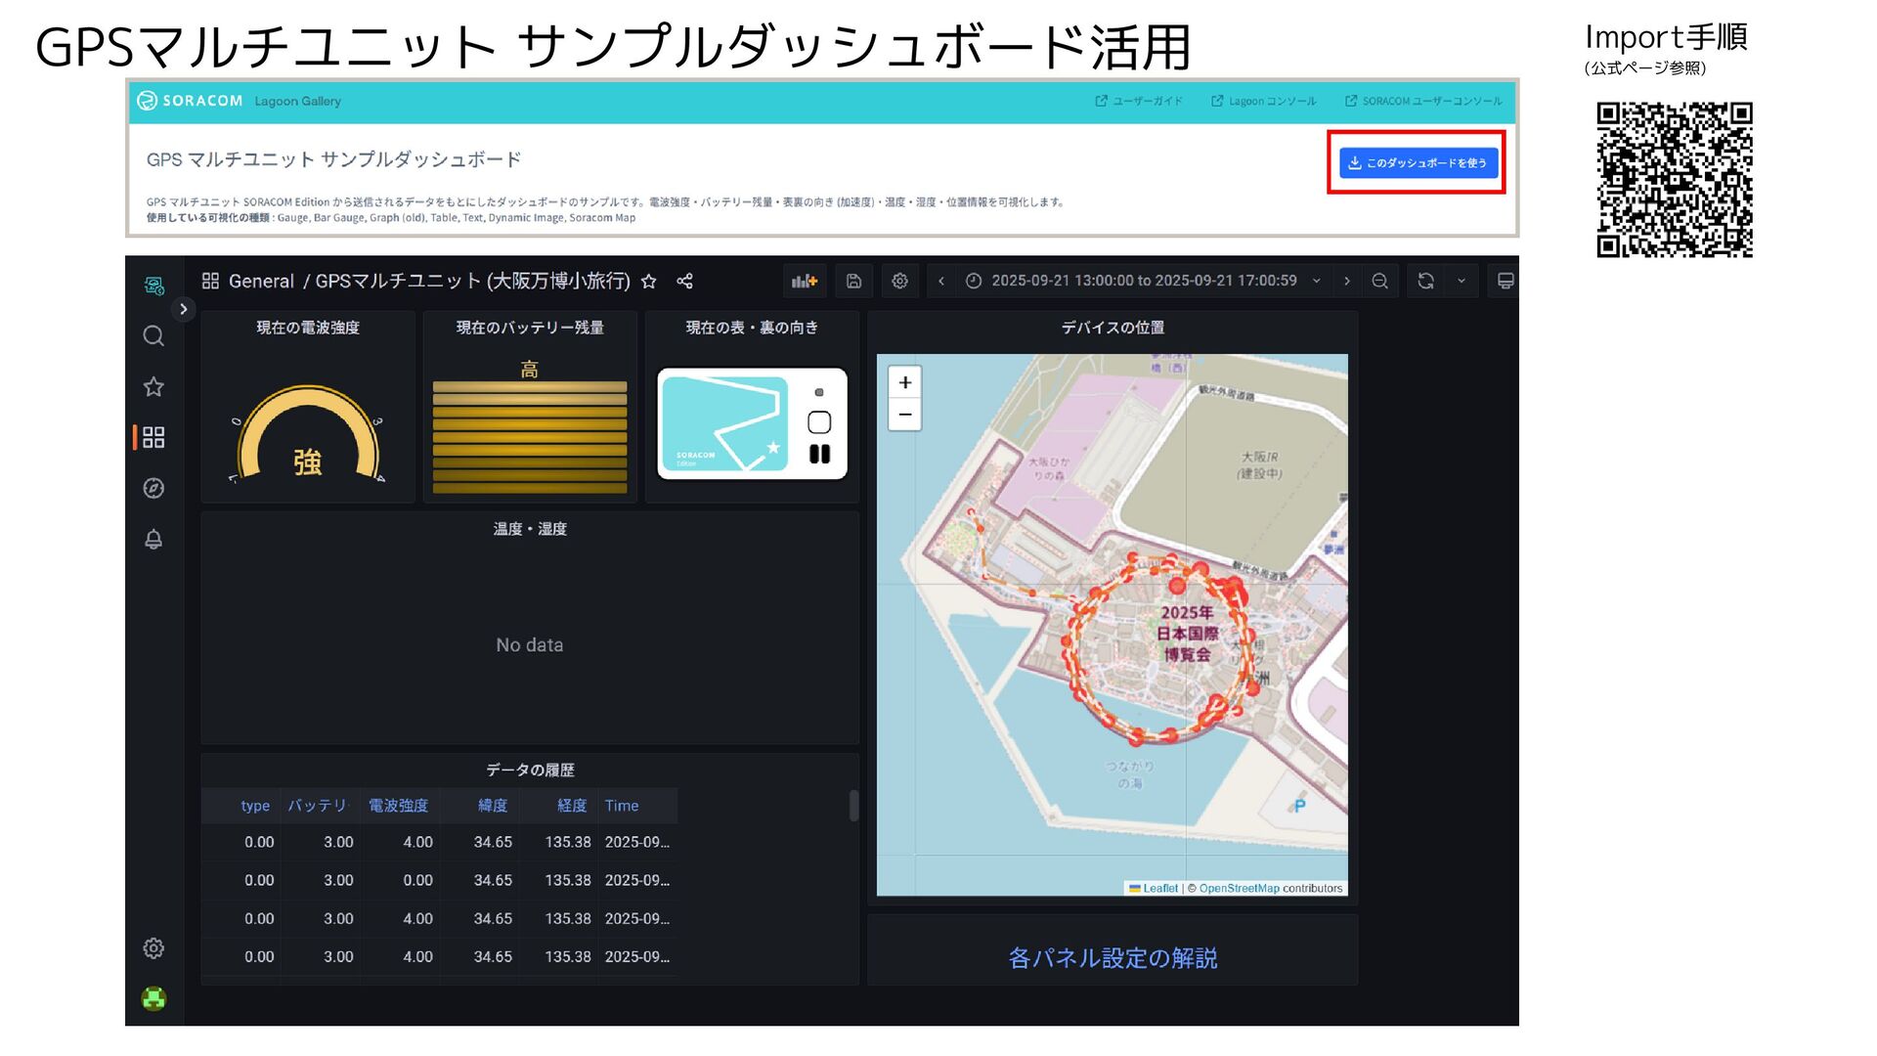Expand the refresh interval dropdown
The image size is (1877, 1056).
point(1462,282)
